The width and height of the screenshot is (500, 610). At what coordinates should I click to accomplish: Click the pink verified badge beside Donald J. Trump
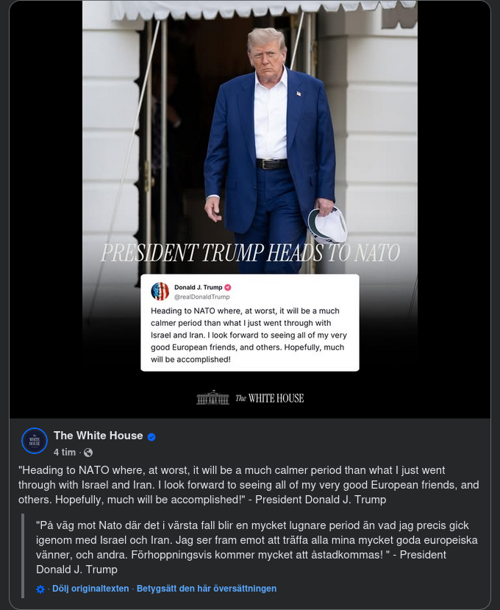click(x=228, y=288)
